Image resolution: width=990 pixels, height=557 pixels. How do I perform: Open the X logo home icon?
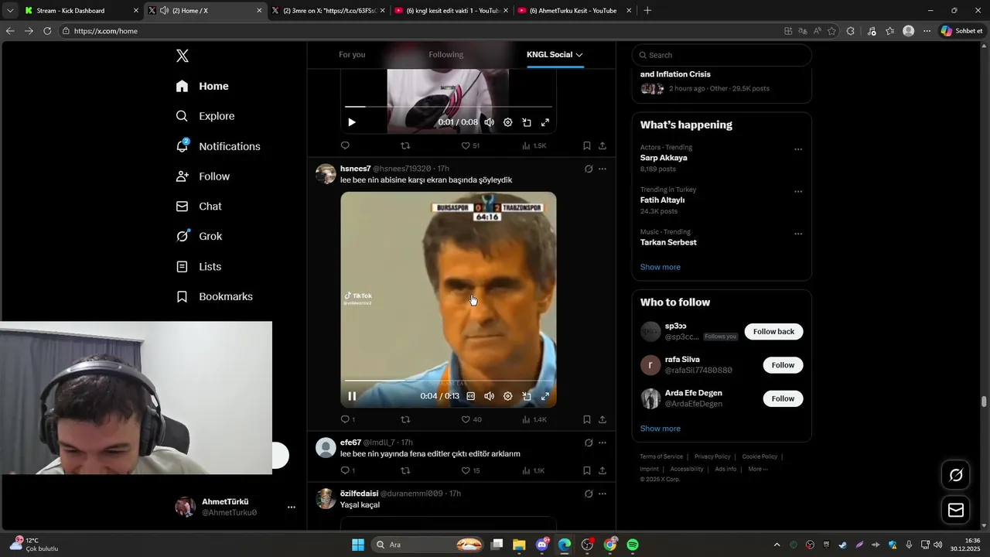pyautogui.click(x=183, y=56)
